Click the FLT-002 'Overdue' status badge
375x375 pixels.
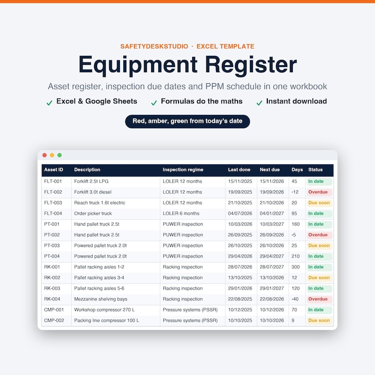[320, 192]
